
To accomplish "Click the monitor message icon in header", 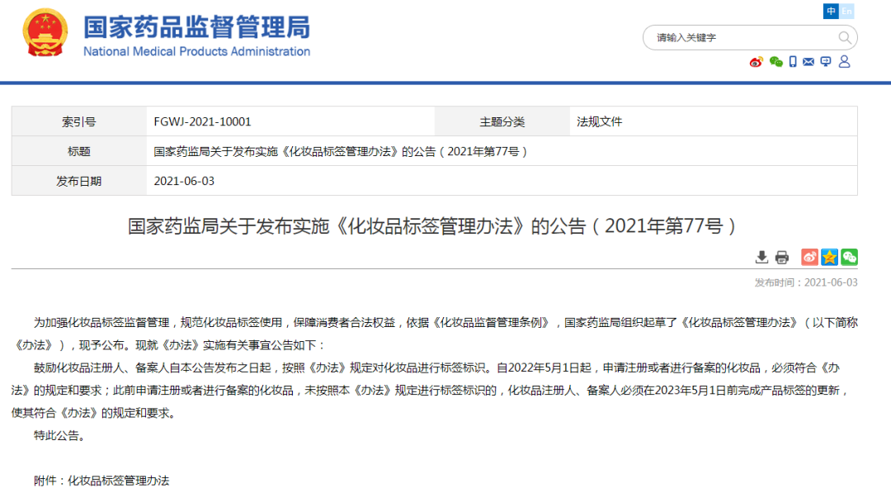I will (826, 62).
